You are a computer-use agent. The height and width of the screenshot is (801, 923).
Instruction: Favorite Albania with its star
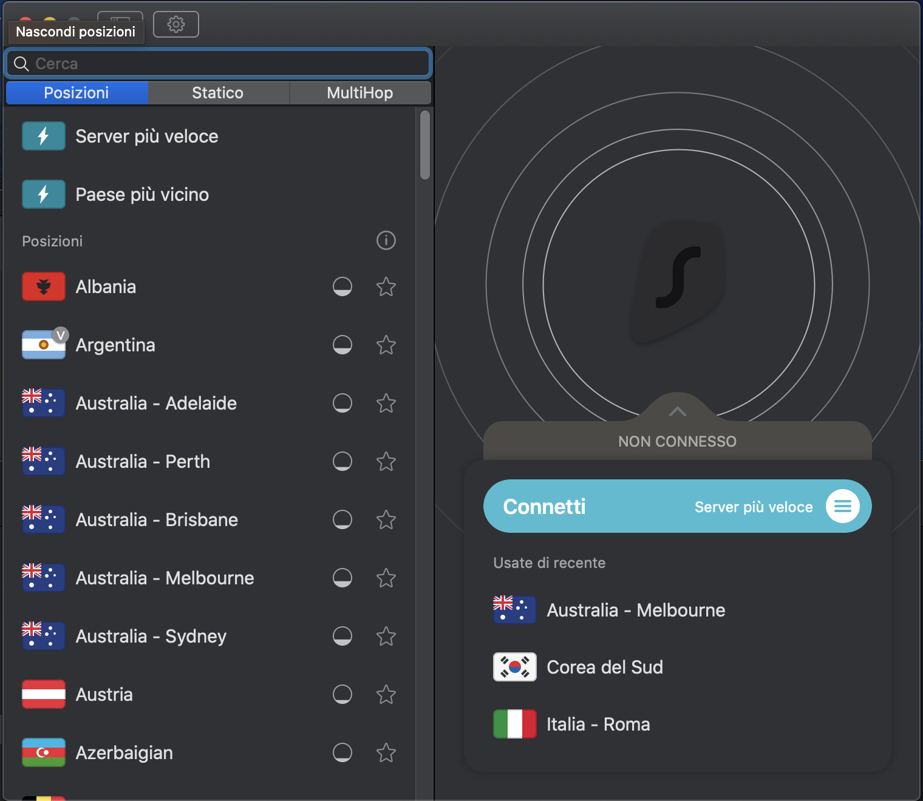pos(386,287)
